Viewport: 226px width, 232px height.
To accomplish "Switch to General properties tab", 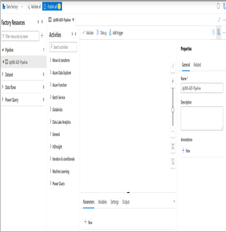I will (186, 65).
